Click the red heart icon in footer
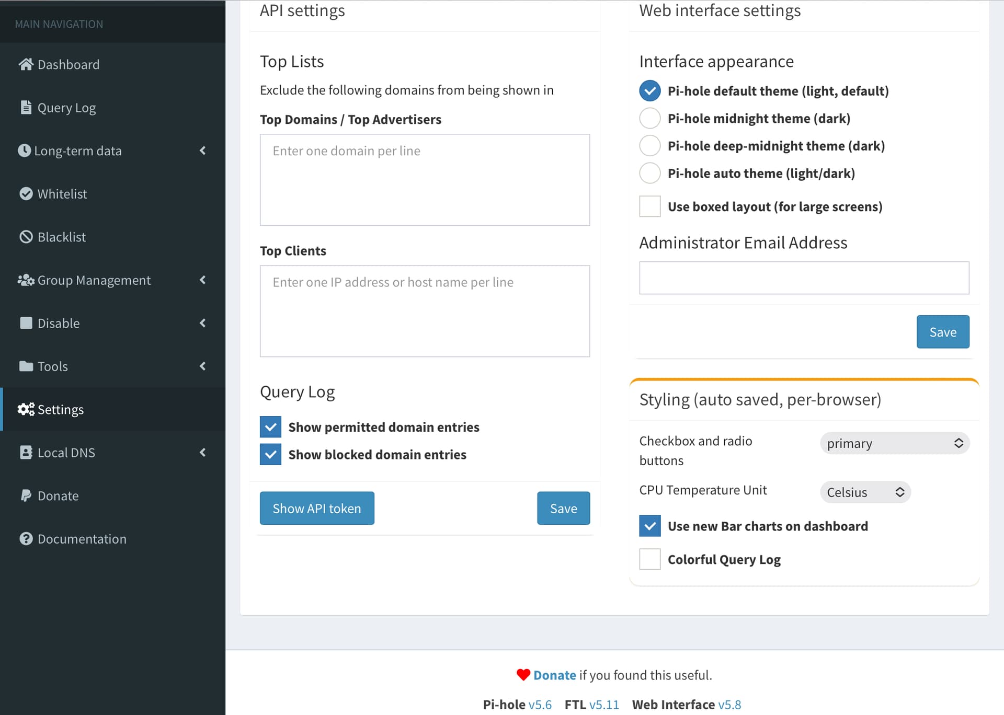 523,675
